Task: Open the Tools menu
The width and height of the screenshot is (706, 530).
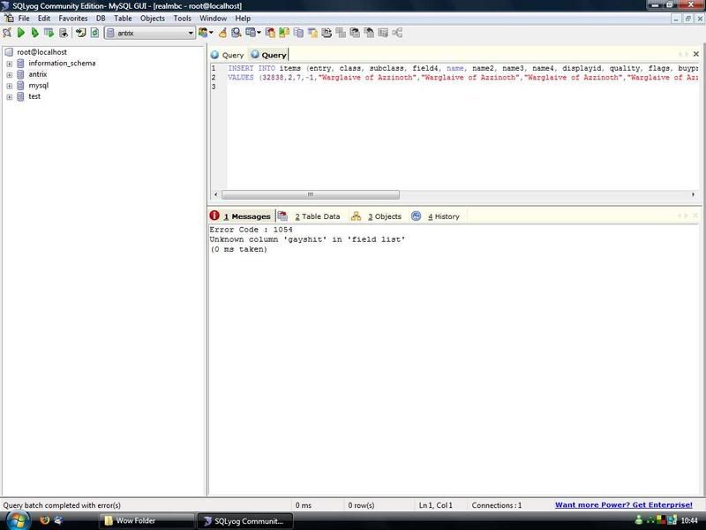Action: [x=183, y=19]
